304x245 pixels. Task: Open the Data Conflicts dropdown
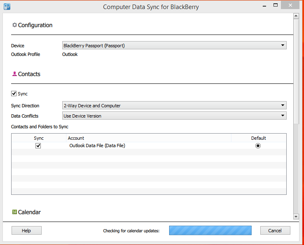tap(174, 116)
